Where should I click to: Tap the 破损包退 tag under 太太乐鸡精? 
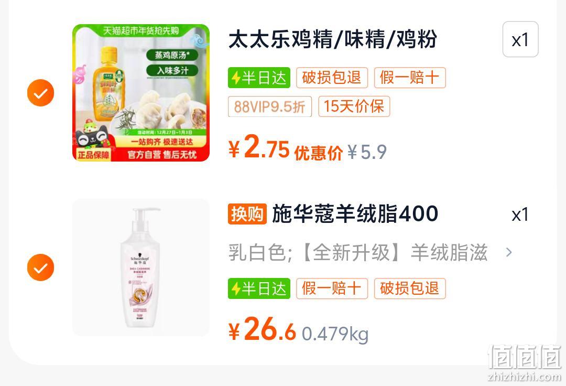pyautogui.click(x=332, y=78)
